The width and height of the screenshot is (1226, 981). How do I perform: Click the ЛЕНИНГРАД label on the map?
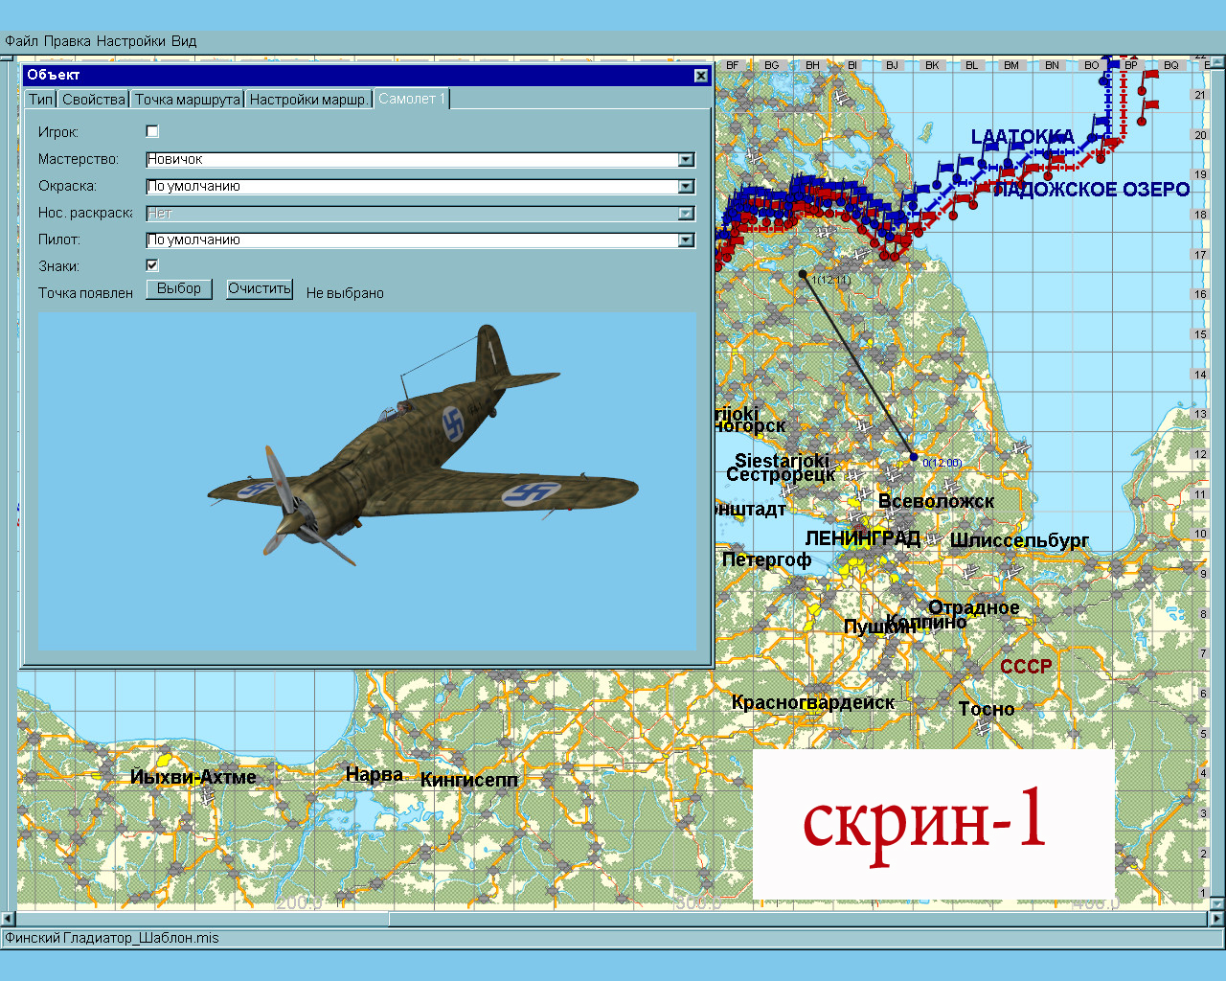pyautogui.click(x=862, y=538)
